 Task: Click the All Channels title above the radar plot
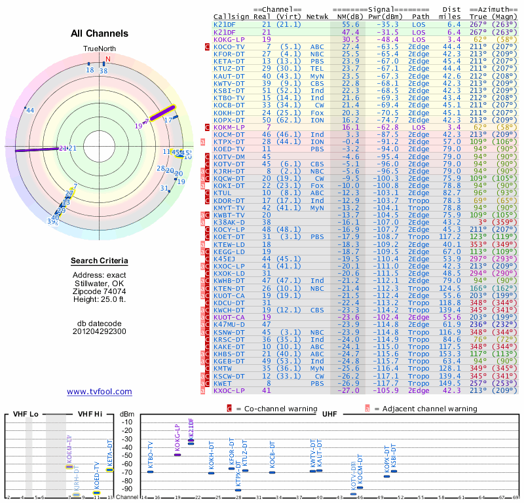(x=100, y=33)
